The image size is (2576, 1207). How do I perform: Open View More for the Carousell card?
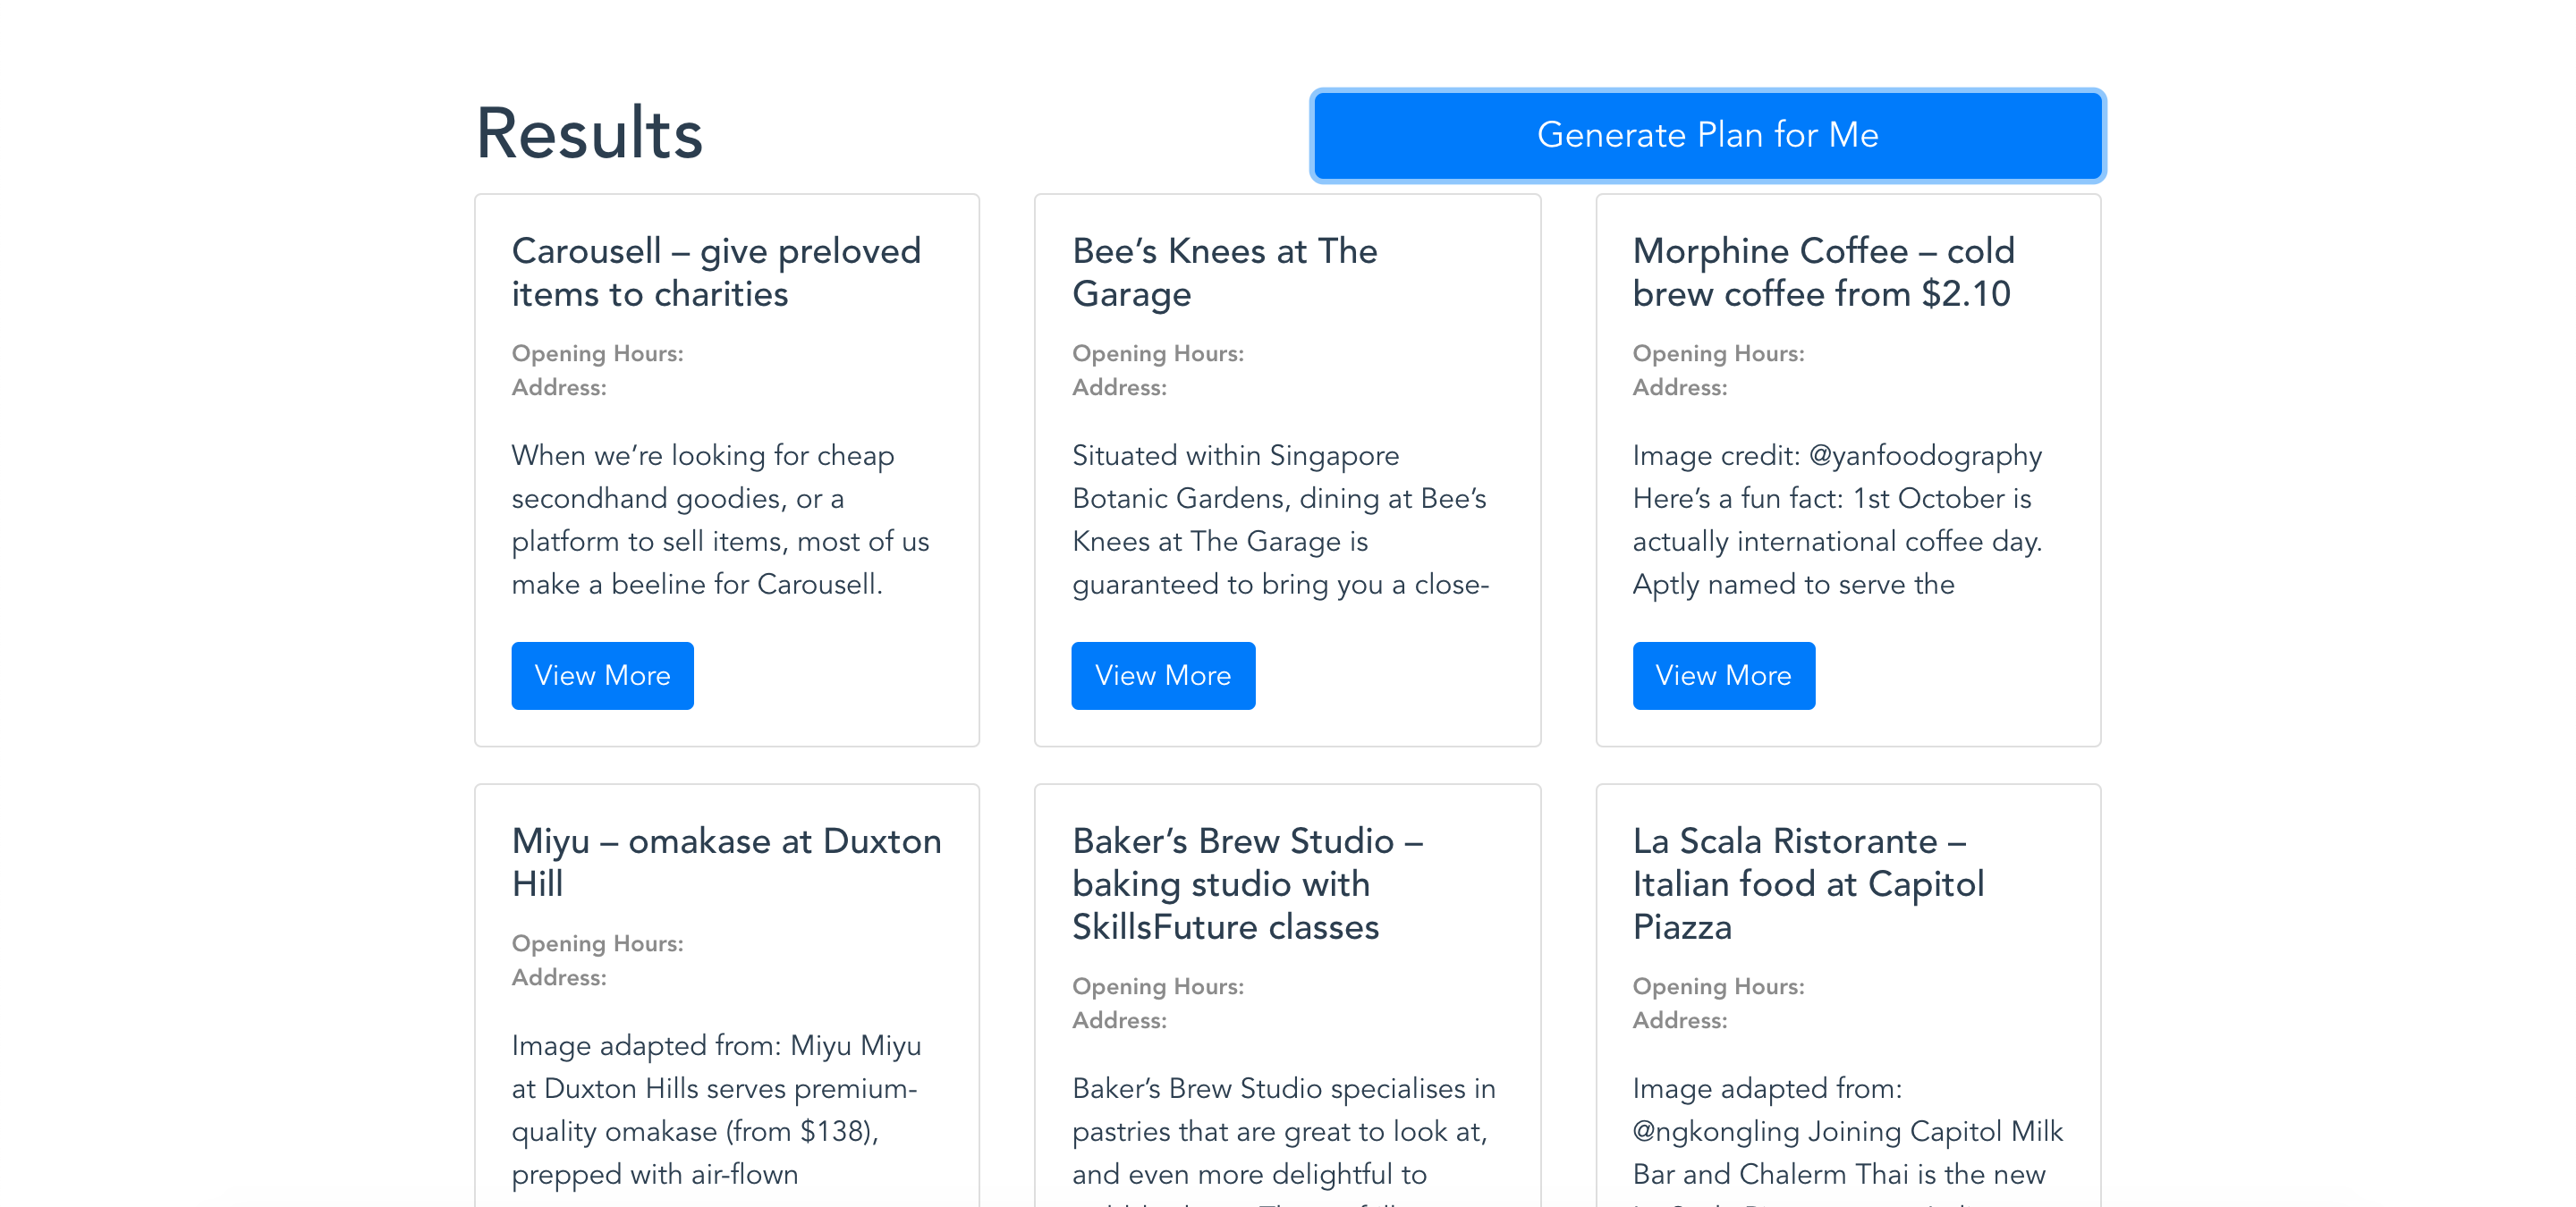602,675
